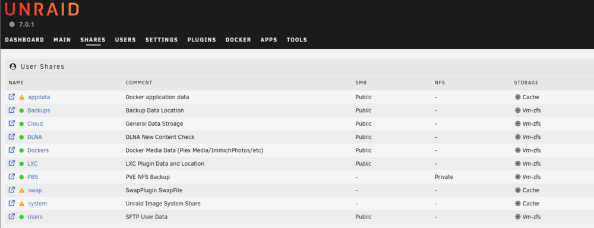Click the Unraid logo

click(42, 9)
